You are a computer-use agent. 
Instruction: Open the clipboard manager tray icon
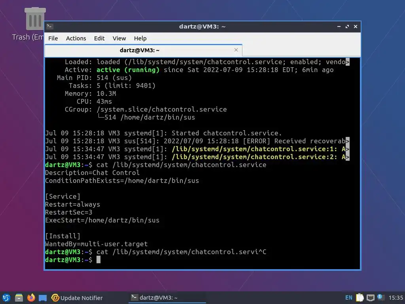coord(360,298)
